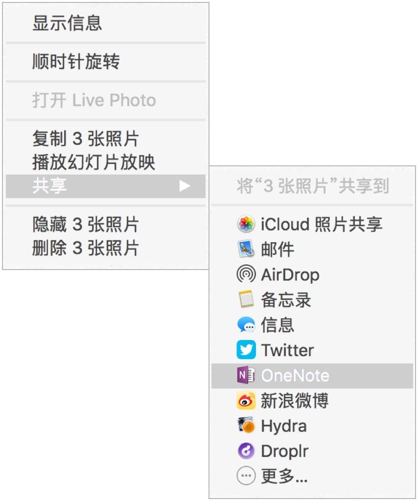
Task: Click the purple OneNote icon
Action: tap(246, 375)
